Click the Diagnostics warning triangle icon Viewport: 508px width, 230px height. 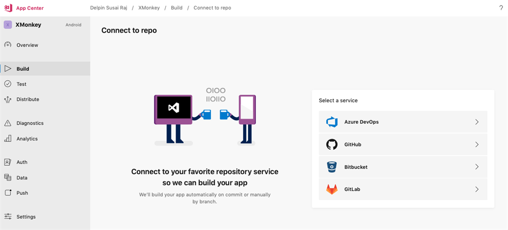click(8, 123)
